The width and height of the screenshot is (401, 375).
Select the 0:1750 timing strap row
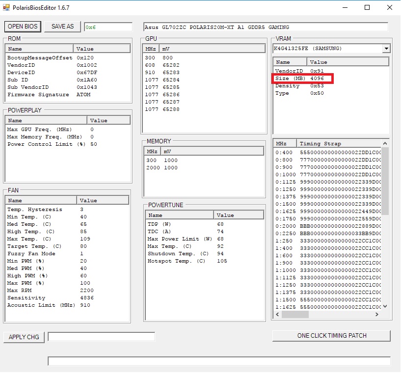(x=327, y=219)
